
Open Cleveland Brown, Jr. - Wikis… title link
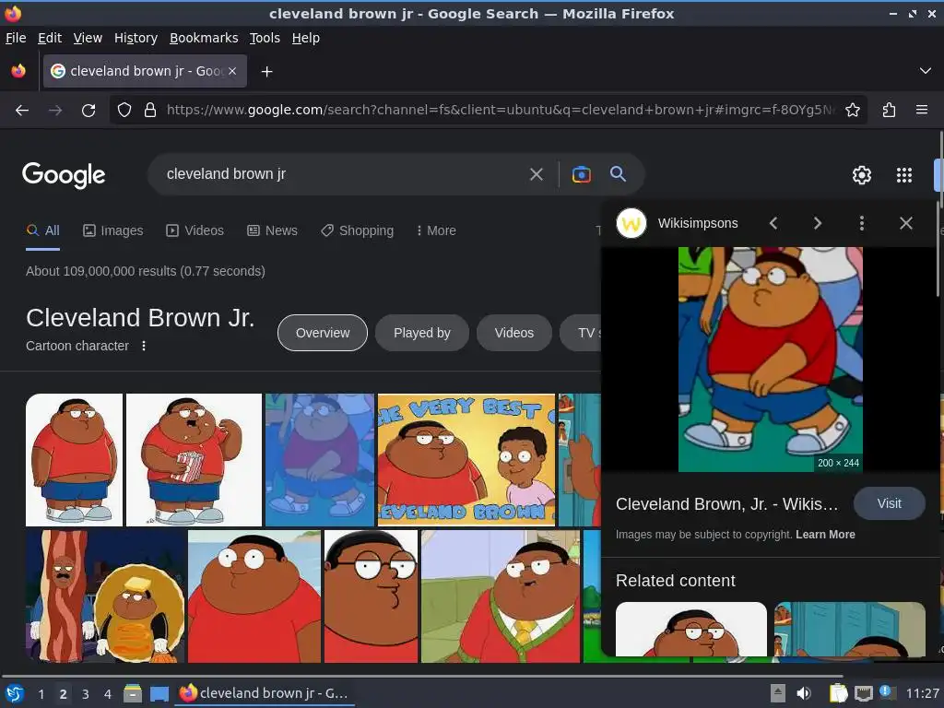click(726, 504)
